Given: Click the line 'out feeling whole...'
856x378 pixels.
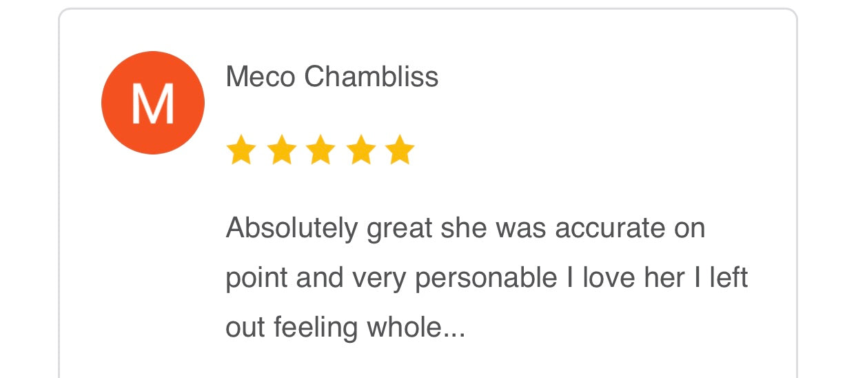Looking at the screenshot, I should tap(346, 328).
